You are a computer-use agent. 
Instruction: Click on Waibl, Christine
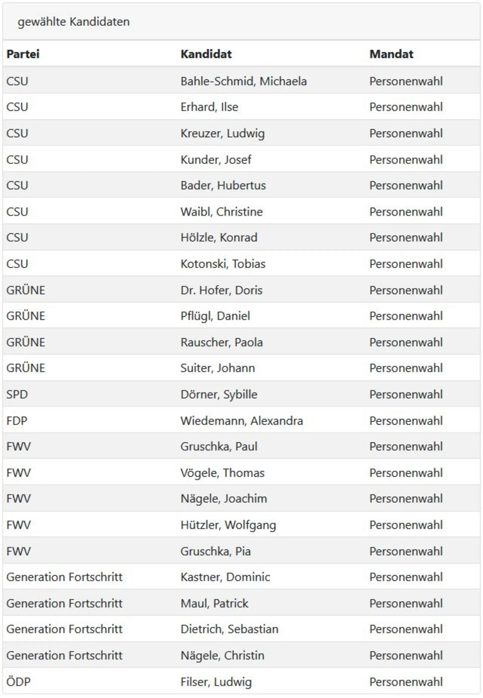[222, 212]
